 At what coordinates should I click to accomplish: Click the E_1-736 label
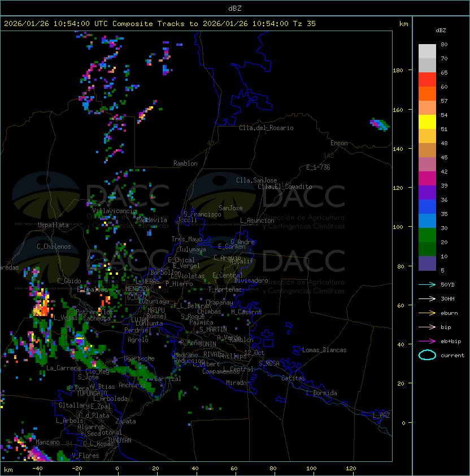(x=318, y=167)
